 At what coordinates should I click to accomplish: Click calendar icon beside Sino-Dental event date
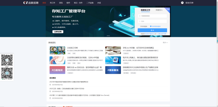(50, 98)
